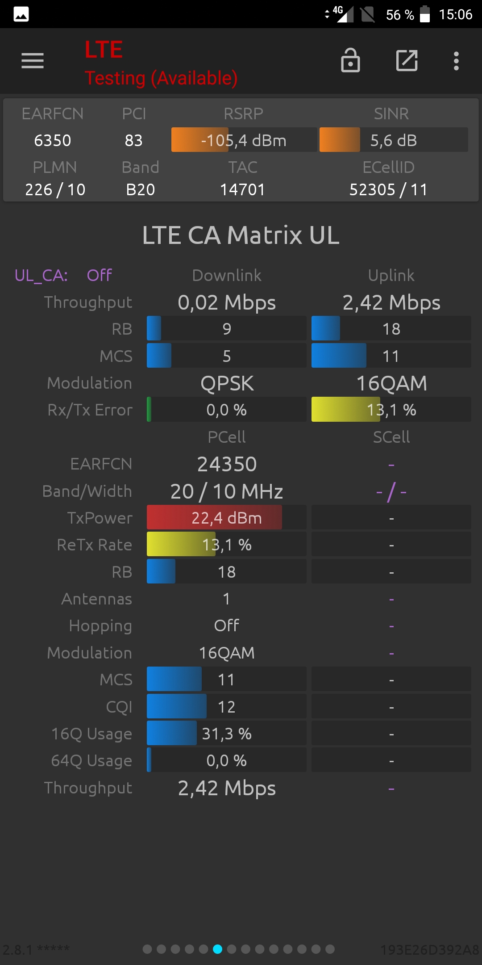Tap the ReTx Rate 13,1 % bar
This screenshot has width=482, height=965.
pyautogui.click(x=227, y=544)
